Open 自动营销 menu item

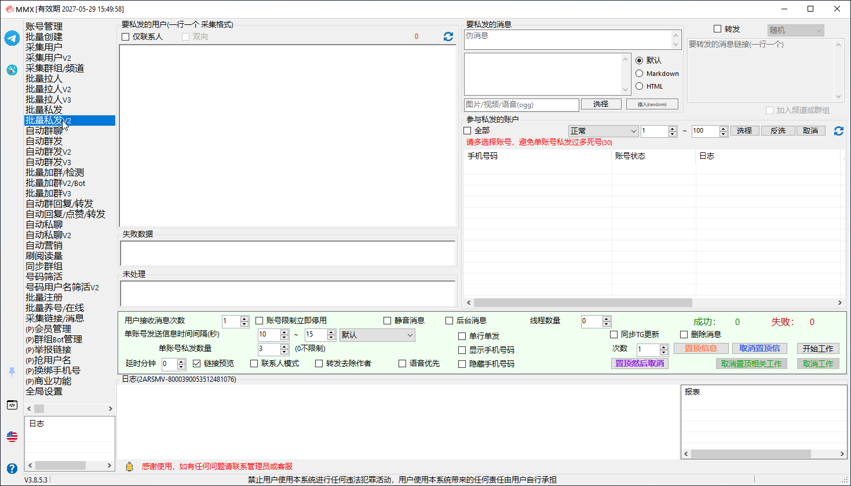coord(44,246)
